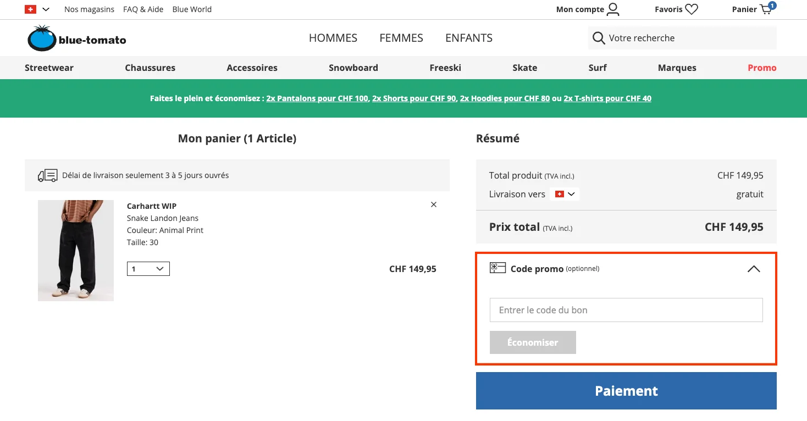
Task: Click the Économiser button
Action: pyautogui.click(x=533, y=342)
